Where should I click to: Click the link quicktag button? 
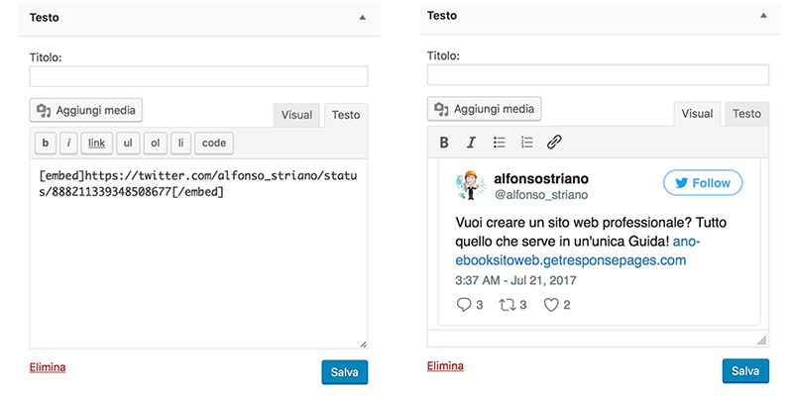(x=96, y=144)
